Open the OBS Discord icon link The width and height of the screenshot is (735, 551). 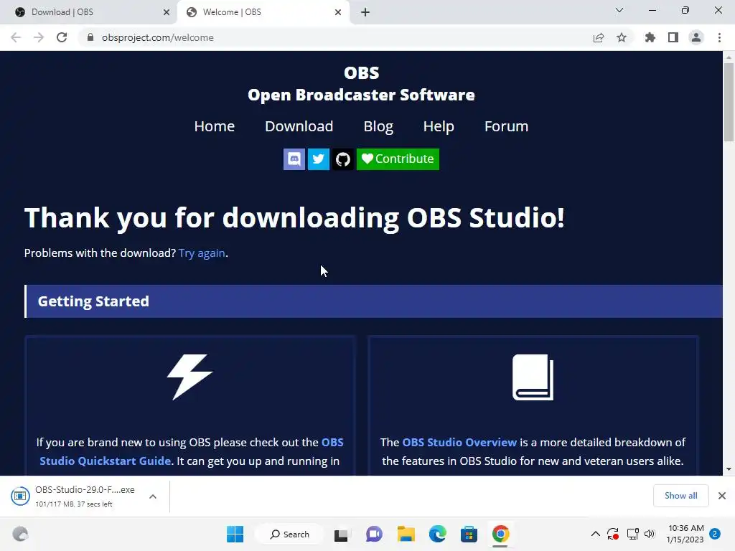[294, 159]
